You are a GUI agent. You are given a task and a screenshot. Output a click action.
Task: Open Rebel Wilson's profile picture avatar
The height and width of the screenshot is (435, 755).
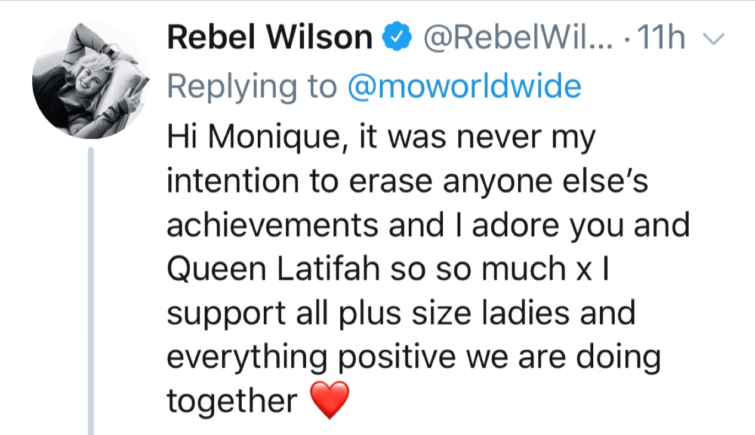click(91, 81)
